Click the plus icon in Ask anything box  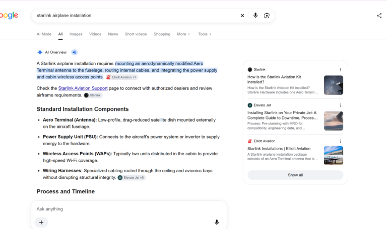point(41,222)
